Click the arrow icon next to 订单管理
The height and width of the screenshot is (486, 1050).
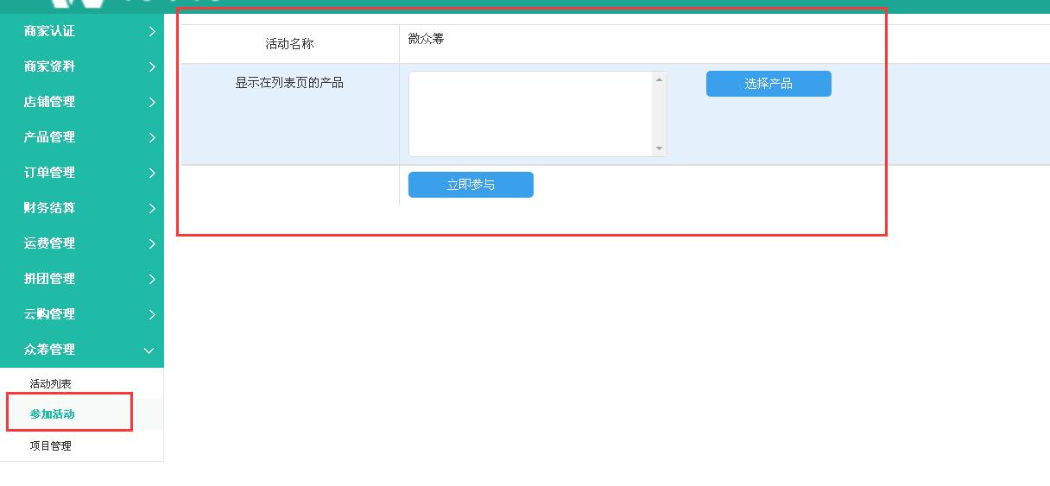[x=152, y=174]
